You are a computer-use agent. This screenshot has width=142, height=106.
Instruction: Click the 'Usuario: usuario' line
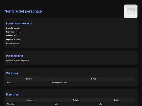[13, 28]
